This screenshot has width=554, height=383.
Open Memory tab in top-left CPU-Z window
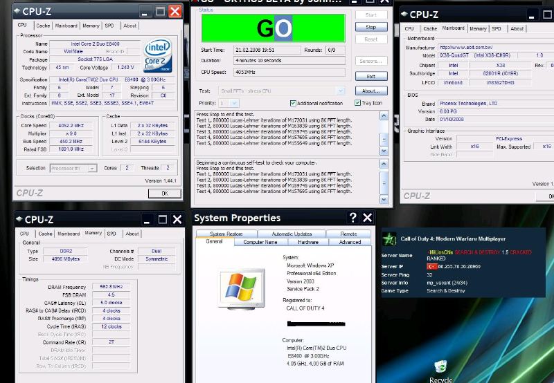click(x=91, y=26)
